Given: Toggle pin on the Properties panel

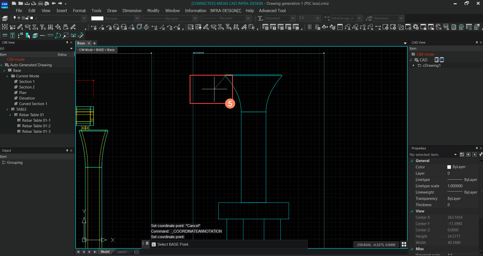Looking at the screenshot, I should (477, 148).
